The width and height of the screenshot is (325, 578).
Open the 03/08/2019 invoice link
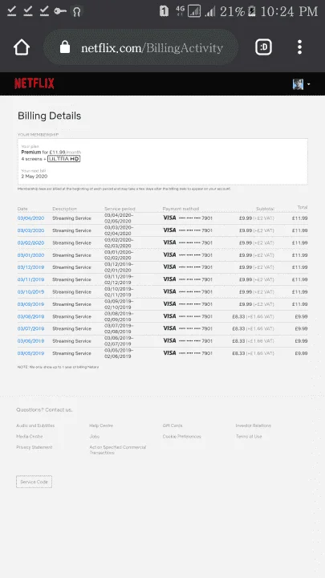coord(30,316)
